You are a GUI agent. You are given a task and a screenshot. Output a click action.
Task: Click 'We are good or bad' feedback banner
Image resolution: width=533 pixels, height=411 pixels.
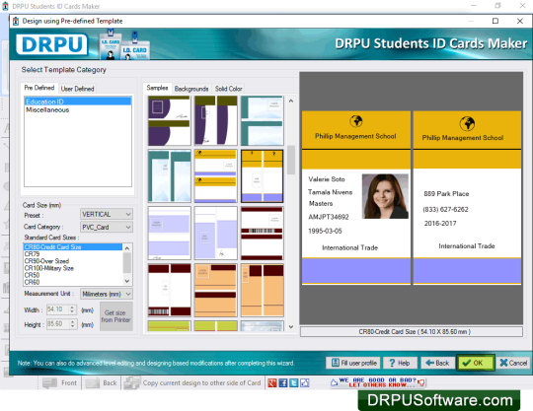(378, 382)
